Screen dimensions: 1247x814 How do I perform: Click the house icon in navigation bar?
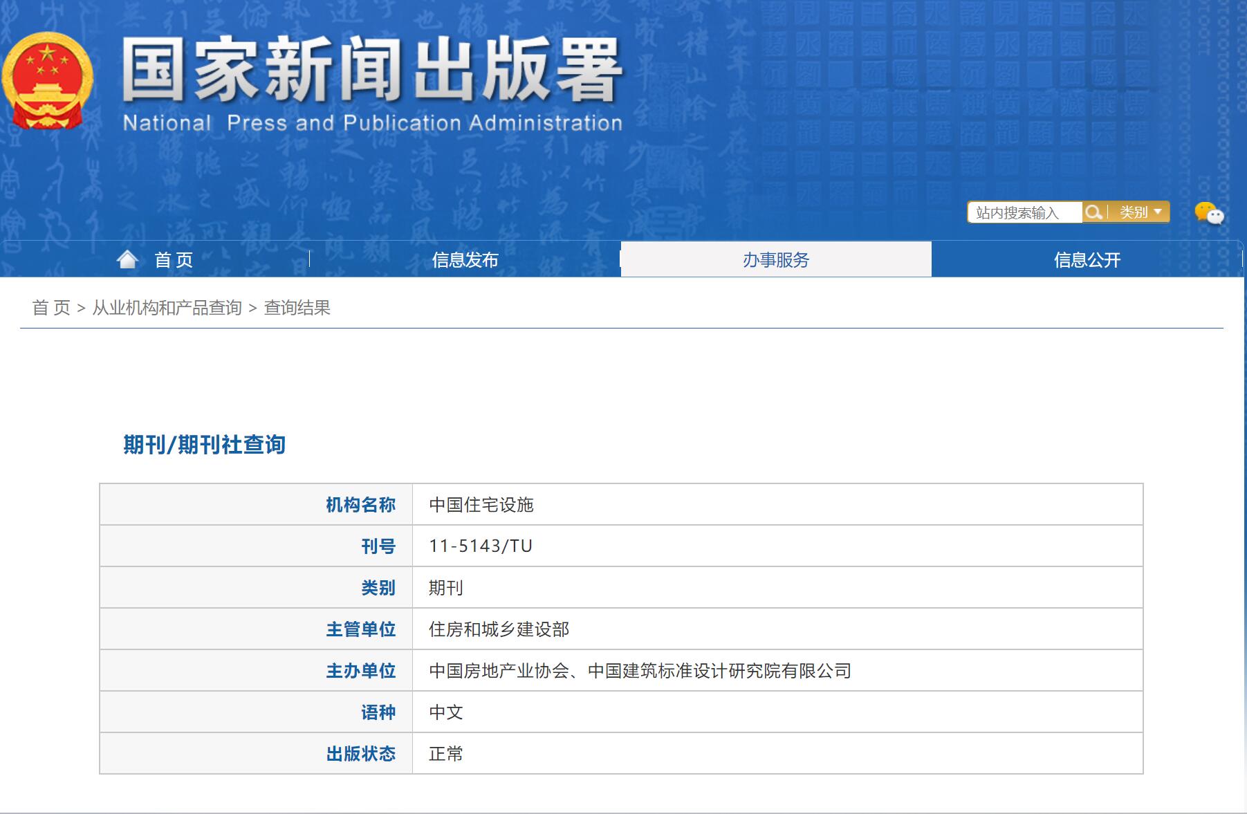[127, 259]
